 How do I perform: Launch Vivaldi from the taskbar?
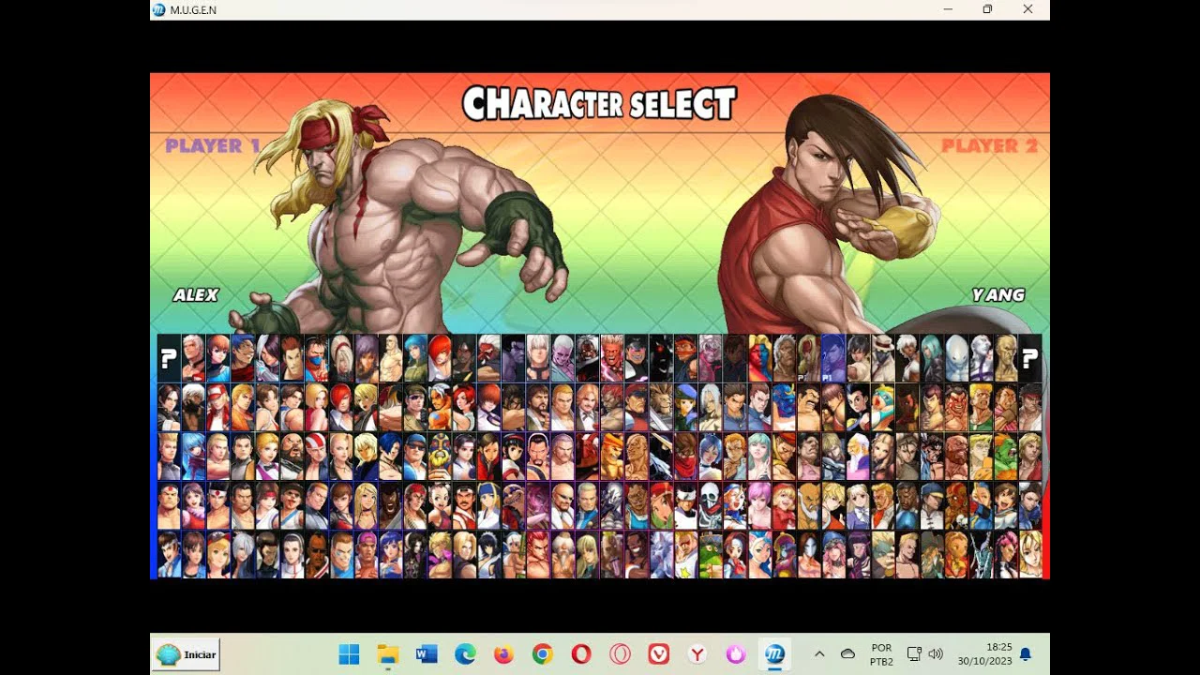click(658, 654)
